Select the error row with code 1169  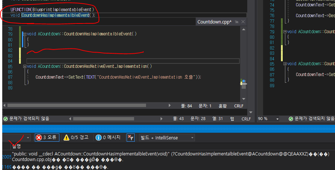tap(168, 167)
